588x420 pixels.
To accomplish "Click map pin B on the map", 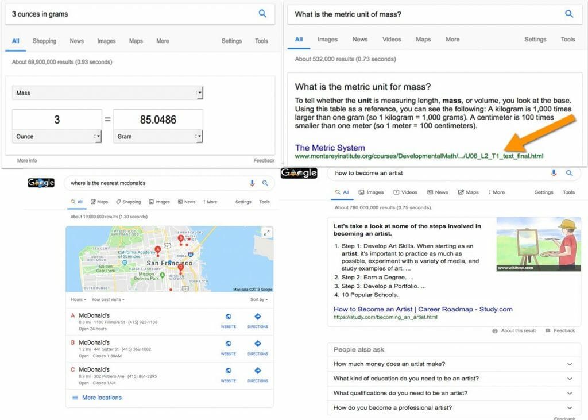I will [x=181, y=239].
